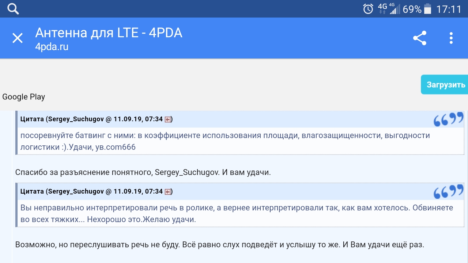This screenshot has height=263, width=468.
Task: Select the reply "Спасибо за разъяснение понятного"
Action: (143, 172)
